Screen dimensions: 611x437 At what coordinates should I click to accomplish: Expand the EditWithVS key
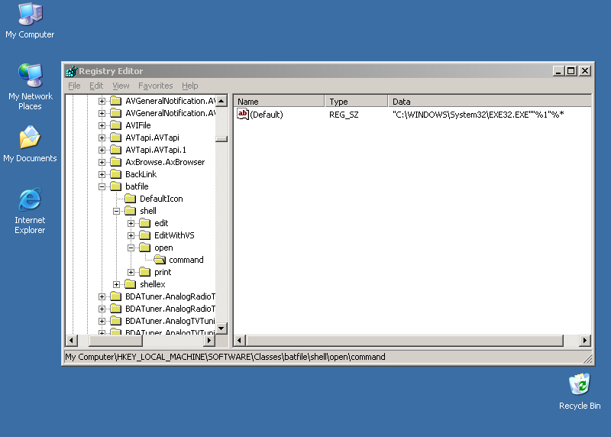tap(131, 235)
